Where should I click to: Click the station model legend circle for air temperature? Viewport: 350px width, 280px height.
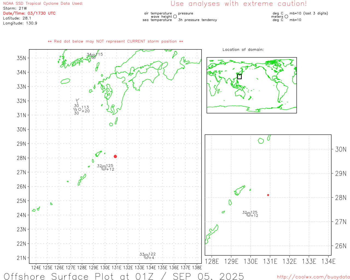pyautogui.click(x=175, y=16)
